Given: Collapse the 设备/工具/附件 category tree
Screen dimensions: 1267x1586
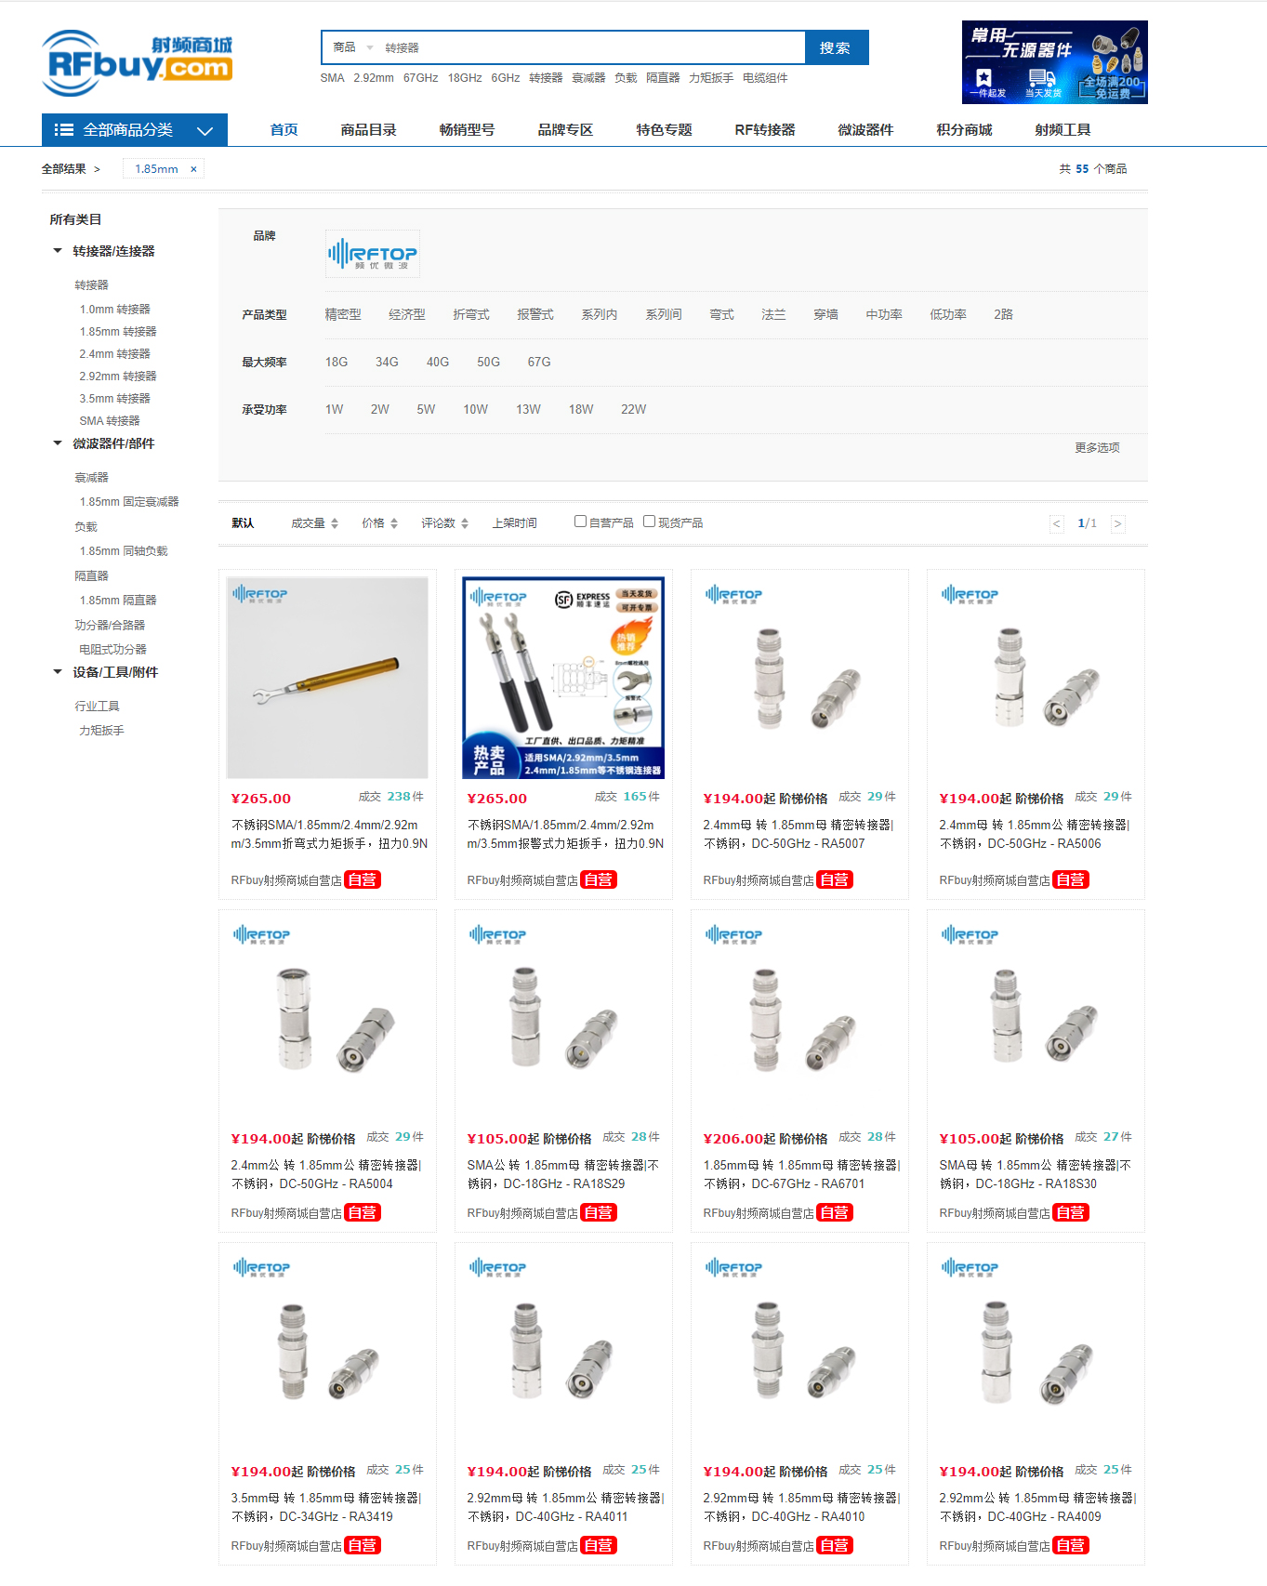Looking at the screenshot, I should pos(58,672).
